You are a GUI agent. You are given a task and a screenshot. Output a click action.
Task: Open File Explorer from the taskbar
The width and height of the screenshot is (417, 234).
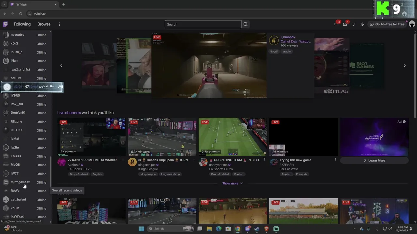[209, 229]
